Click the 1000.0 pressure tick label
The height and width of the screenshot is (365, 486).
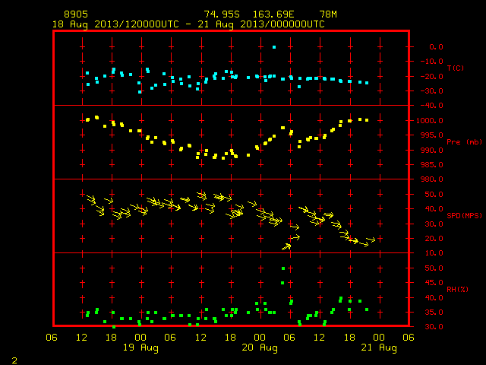click(429, 121)
